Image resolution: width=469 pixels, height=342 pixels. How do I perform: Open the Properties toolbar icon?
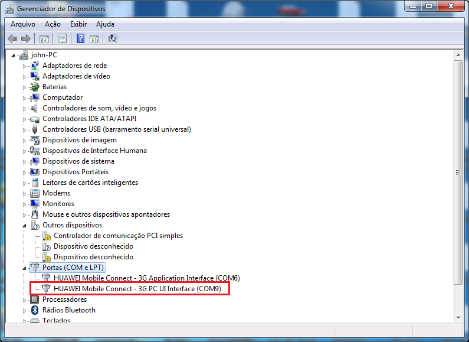(62, 38)
